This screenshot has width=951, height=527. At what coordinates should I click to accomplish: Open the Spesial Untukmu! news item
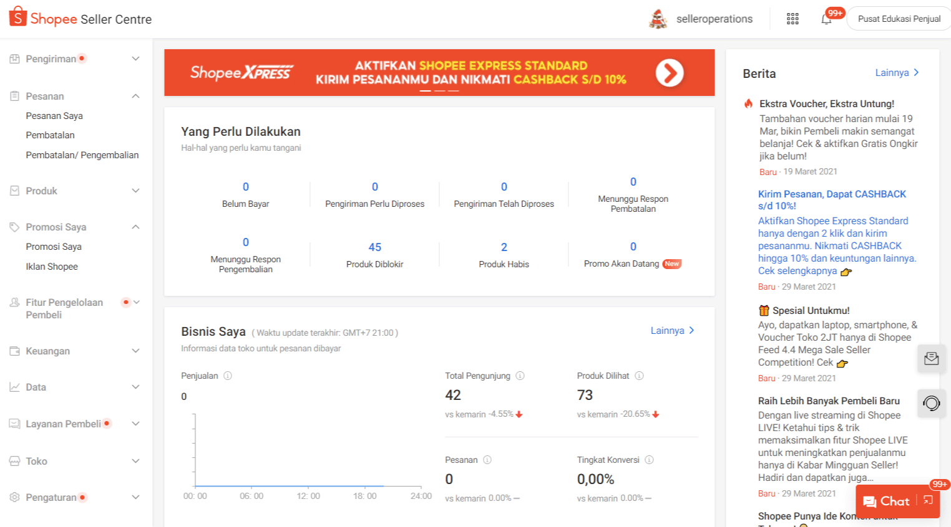click(811, 311)
